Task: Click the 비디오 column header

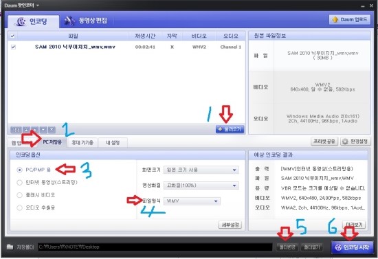Action: 199,36
